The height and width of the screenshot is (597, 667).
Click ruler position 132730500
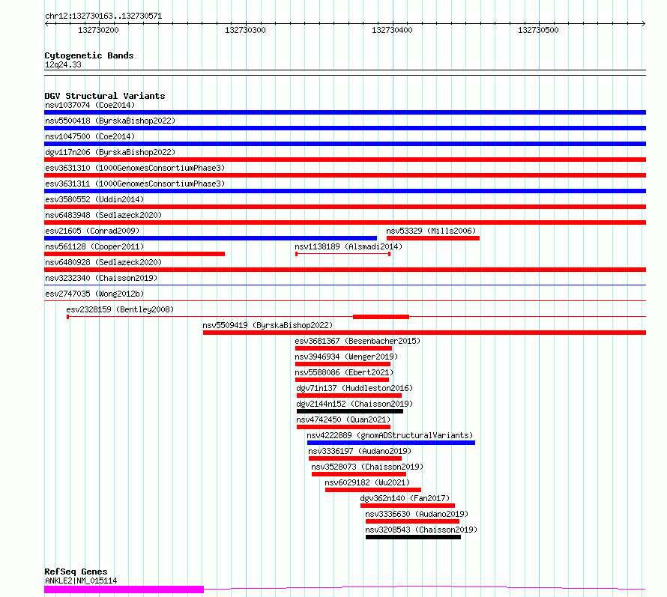(538, 30)
